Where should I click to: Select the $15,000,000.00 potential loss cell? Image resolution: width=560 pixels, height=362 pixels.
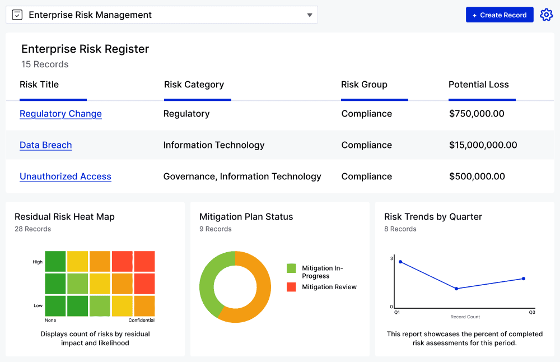(x=483, y=145)
